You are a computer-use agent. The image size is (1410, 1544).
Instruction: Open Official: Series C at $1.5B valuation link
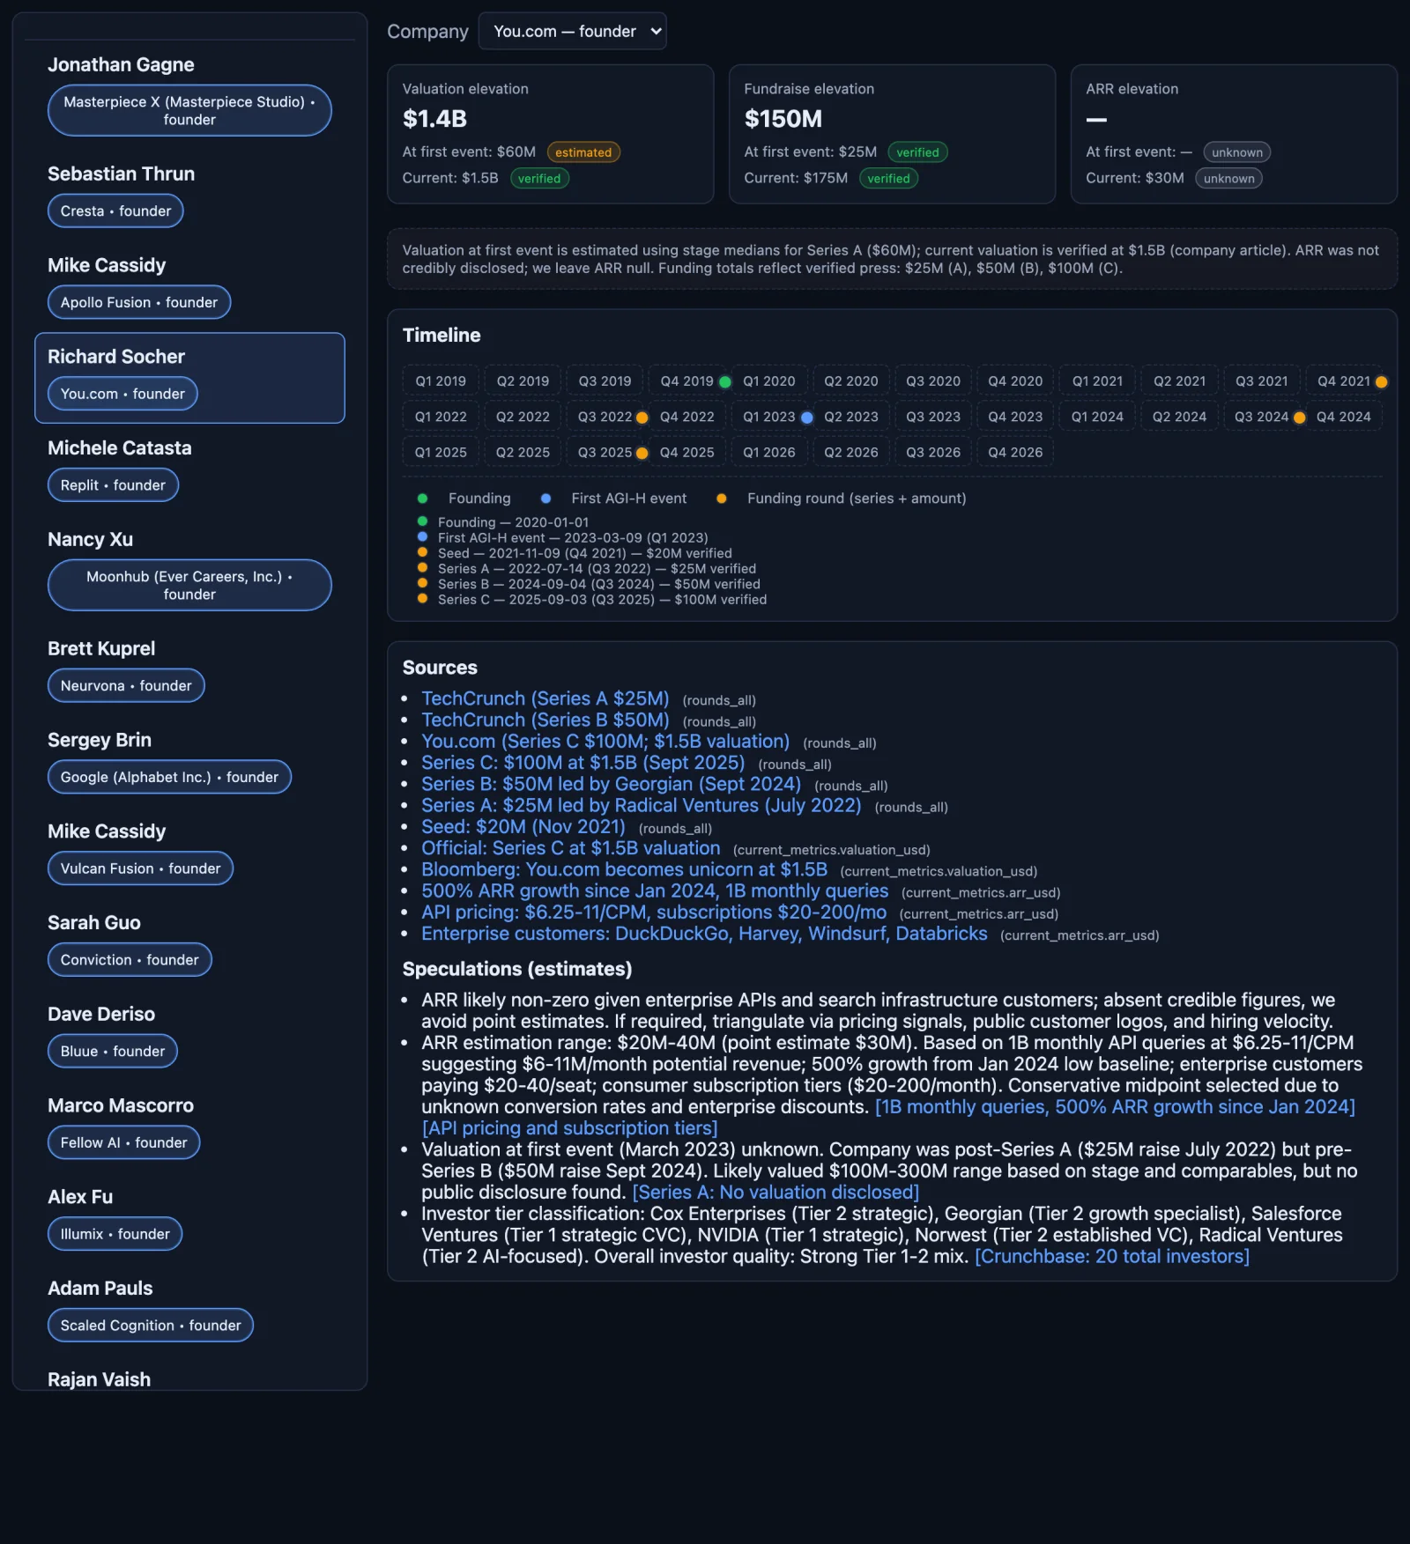tap(570, 848)
